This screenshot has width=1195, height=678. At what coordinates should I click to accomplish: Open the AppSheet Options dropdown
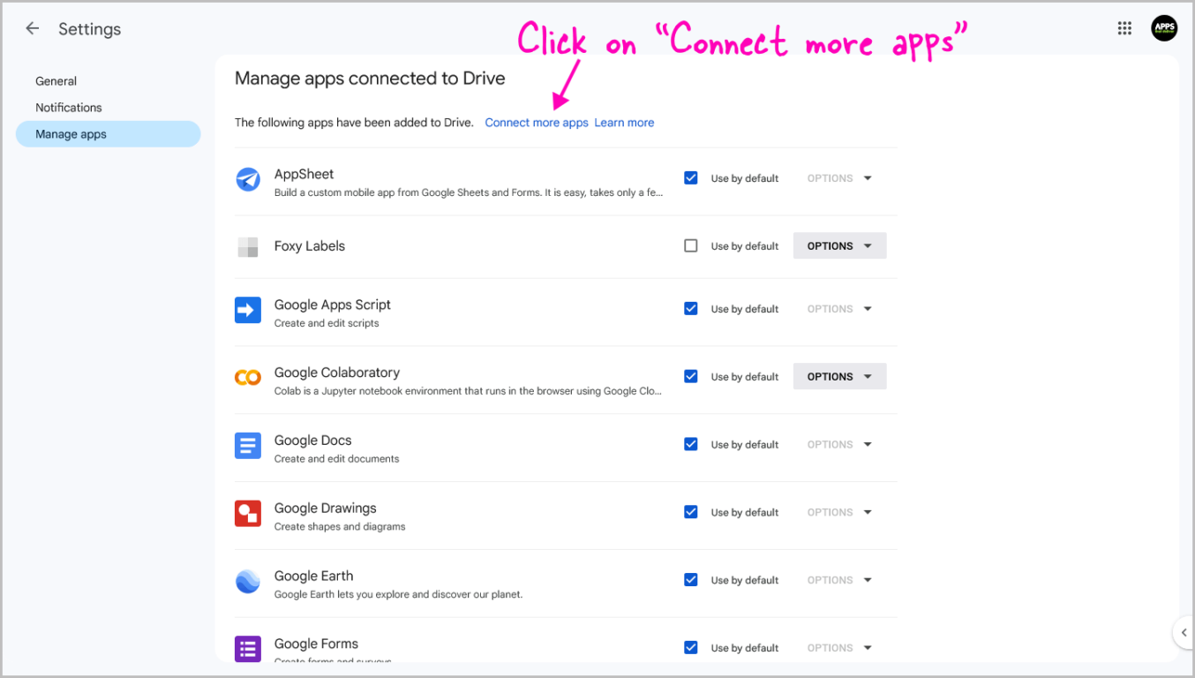[839, 178]
